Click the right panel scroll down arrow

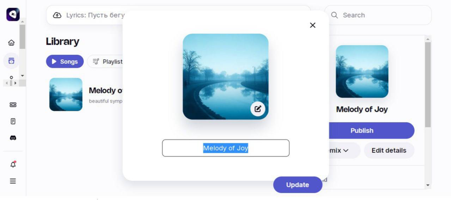tap(428, 185)
